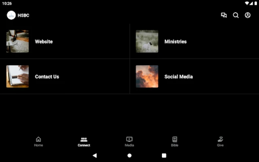Select the Connect tab
The image size is (259, 162).
click(84, 142)
